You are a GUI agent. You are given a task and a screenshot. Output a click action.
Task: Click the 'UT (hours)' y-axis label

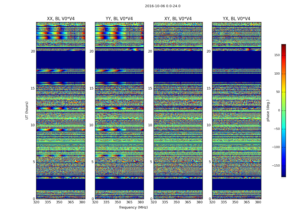click(27, 110)
